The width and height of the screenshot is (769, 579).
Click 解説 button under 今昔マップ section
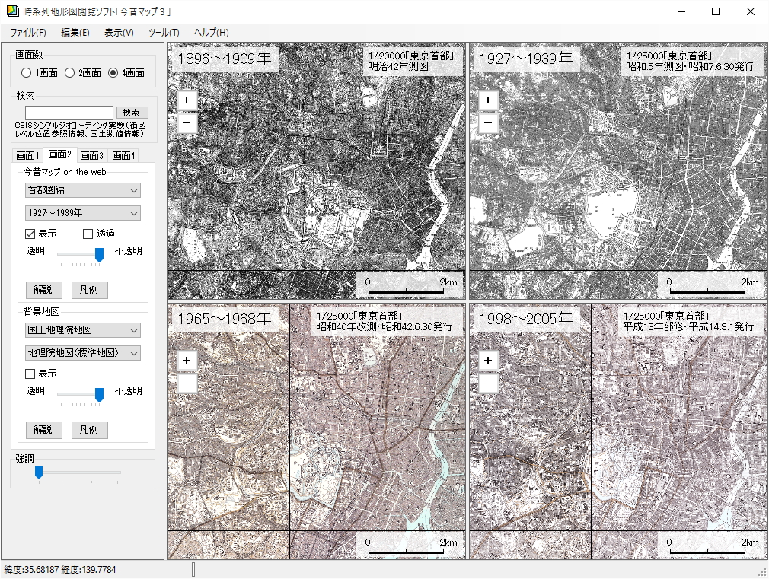click(43, 290)
